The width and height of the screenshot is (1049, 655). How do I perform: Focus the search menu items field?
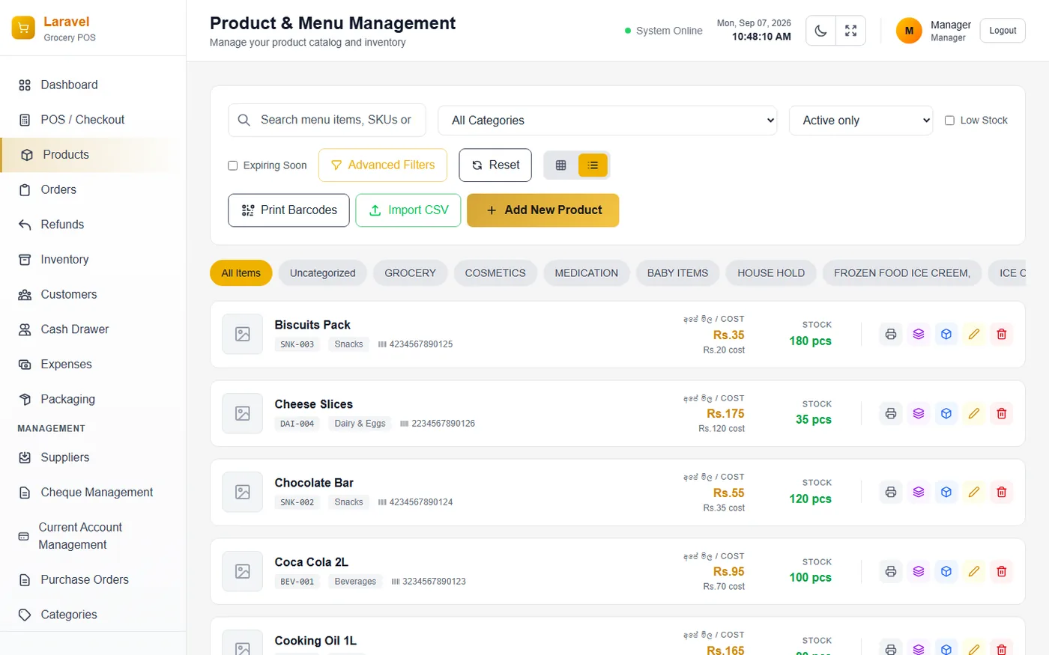click(x=327, y=120)
